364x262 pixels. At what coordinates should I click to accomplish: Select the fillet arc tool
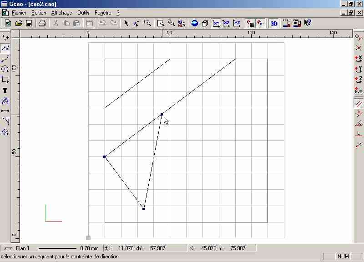(x=5, y=121)
